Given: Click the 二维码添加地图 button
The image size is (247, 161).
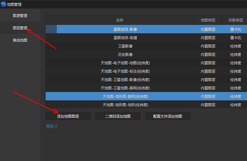Looking at the screenshot, I should point(118,116).
